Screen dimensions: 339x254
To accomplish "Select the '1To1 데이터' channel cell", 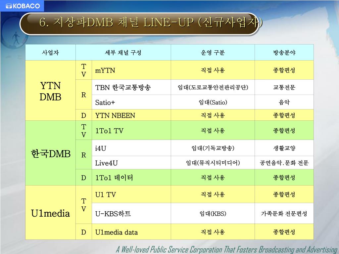I will (x=131, y=177).
